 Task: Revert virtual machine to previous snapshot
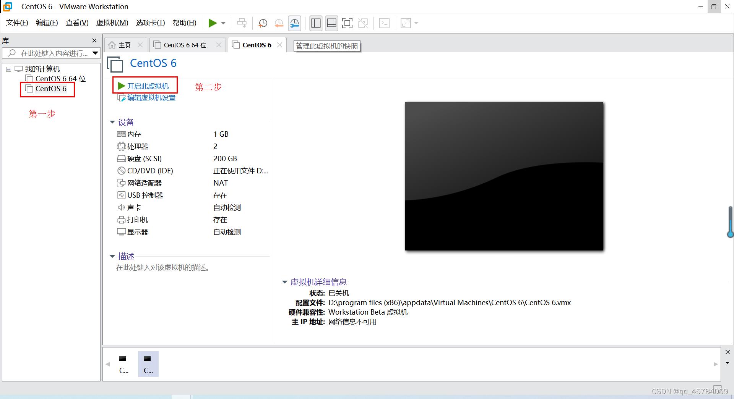[x=279, y=23]
